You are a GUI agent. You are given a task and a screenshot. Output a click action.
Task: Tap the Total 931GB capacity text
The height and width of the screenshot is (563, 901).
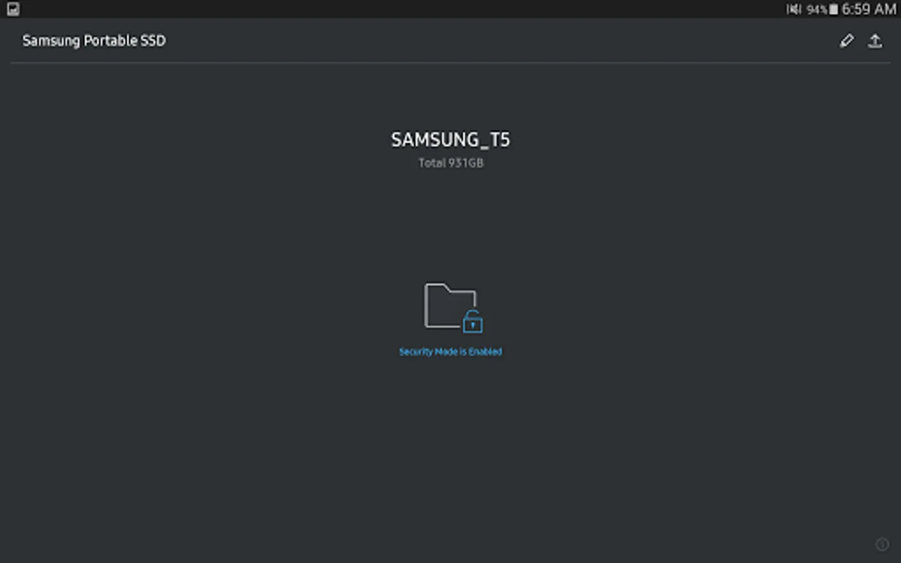(x=450, y=163)
